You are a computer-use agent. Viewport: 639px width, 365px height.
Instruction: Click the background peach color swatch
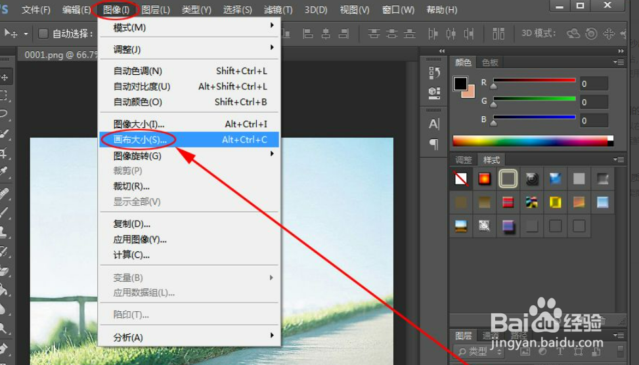[x=470, y=93]
